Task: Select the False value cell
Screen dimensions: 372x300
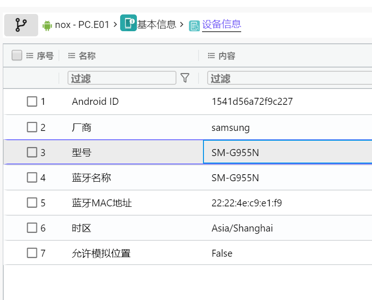Action: [222, 253]
